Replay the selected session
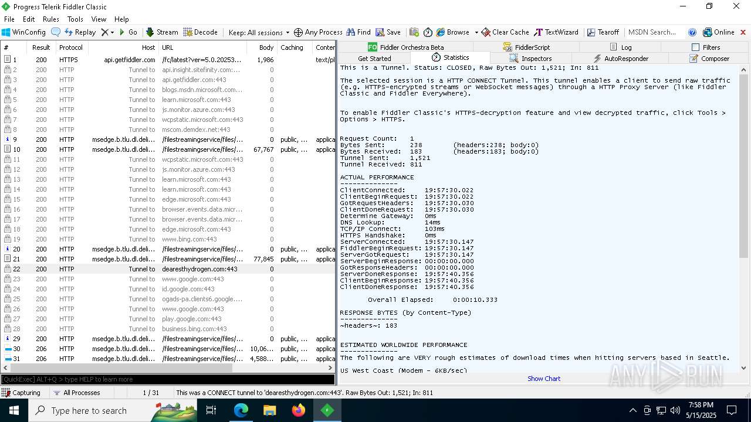Viewport: 751px width, 422px height. 80,32
